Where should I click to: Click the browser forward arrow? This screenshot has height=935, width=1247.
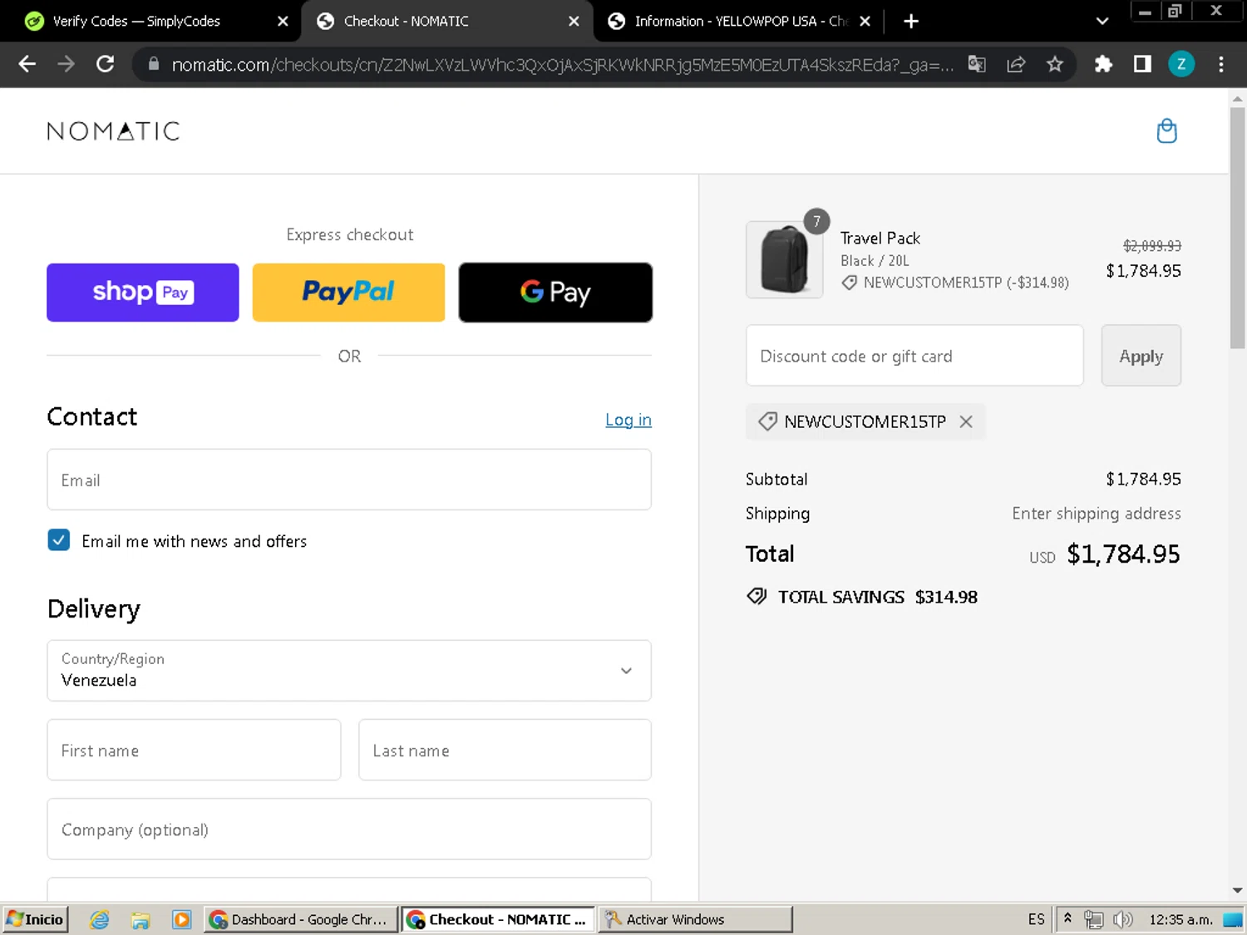pyautogui.click(x=67, y=64)
